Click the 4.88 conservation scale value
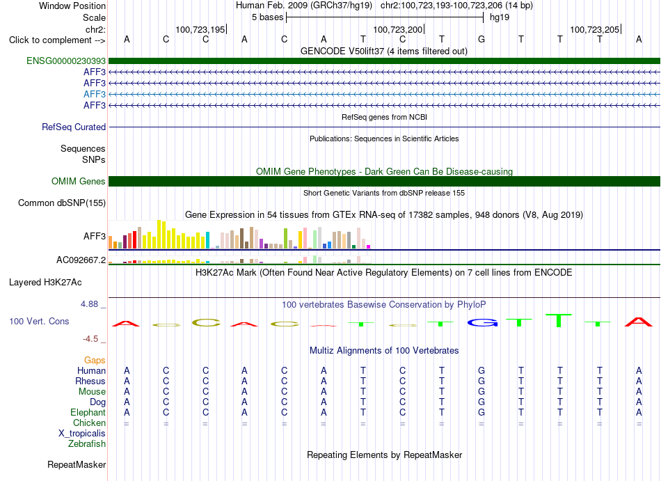661x481 pixels. pyautogui.click(x=89, y=304)
